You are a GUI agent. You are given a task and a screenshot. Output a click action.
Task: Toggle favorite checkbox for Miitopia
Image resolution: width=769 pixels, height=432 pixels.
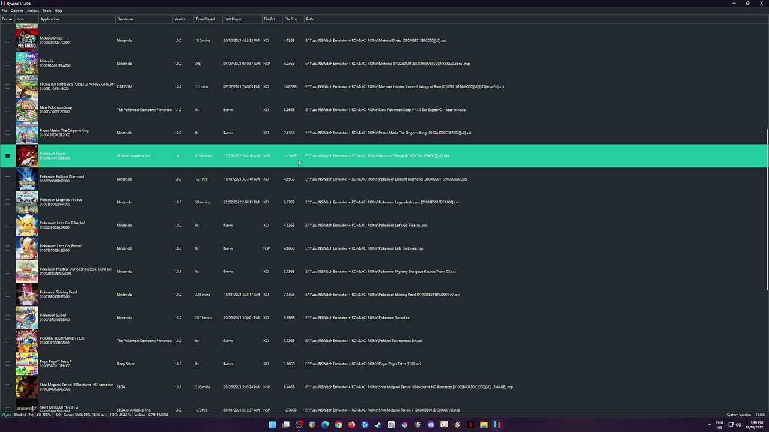[8, 64]
